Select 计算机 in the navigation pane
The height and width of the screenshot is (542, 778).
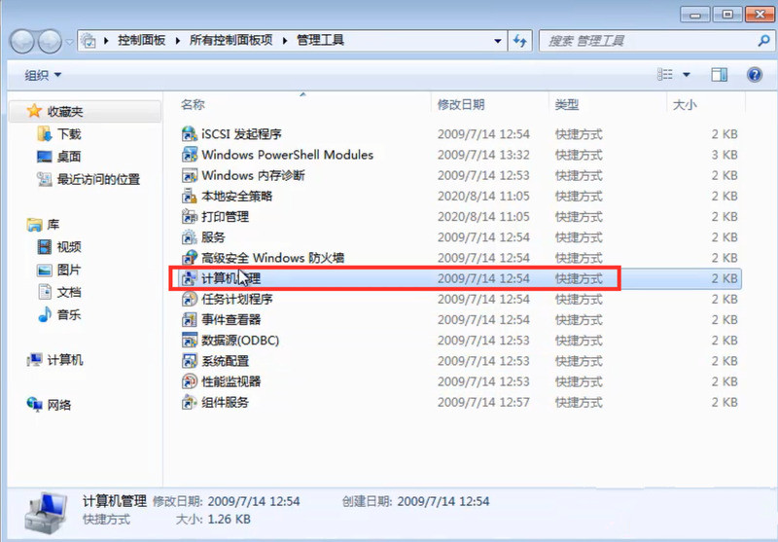(x=65, y=360)
